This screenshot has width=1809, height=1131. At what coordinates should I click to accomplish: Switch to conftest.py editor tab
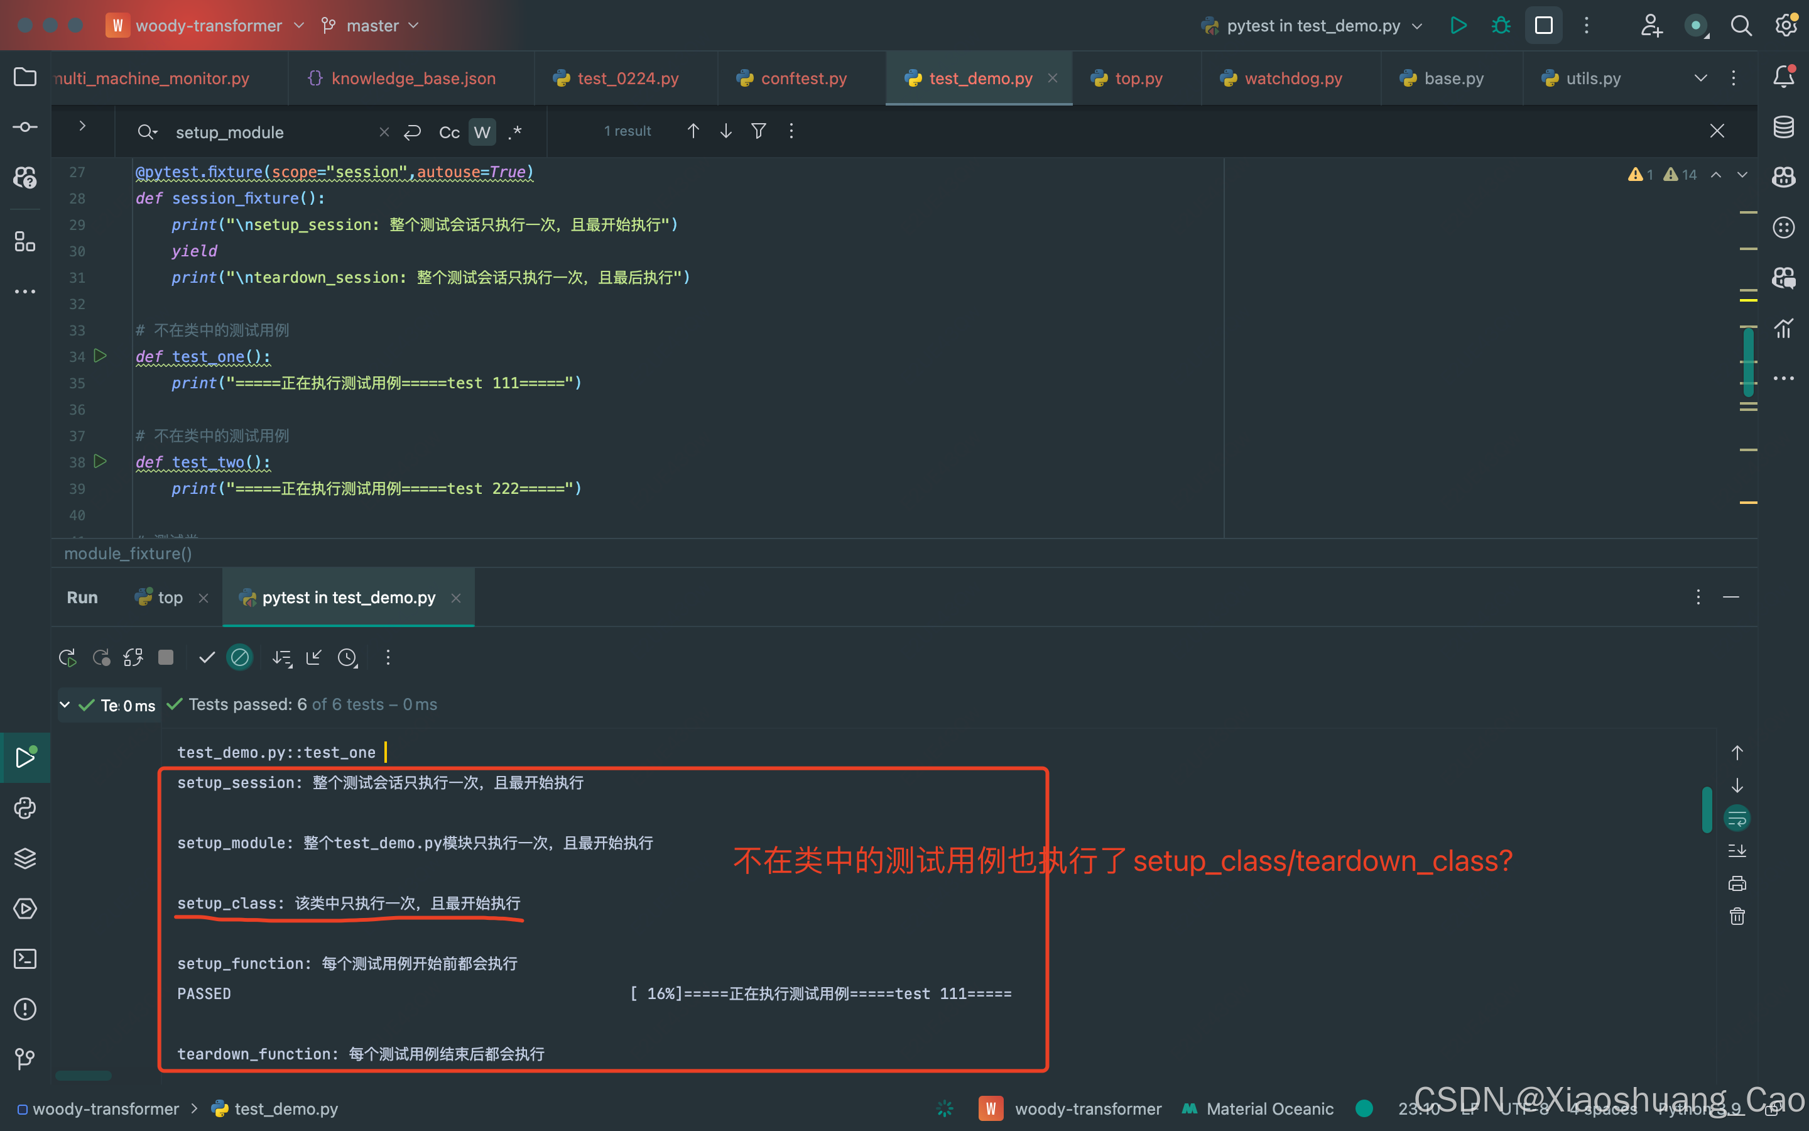click(x=802, y=79)
